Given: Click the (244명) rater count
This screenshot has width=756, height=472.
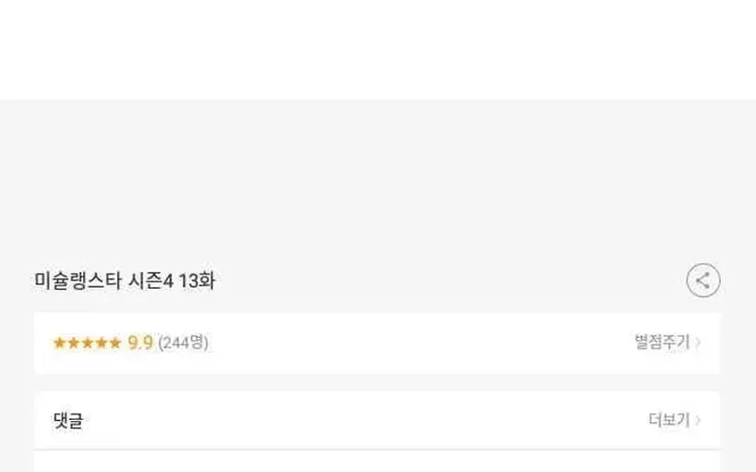Looking at the screenshot, I should 183,343.
